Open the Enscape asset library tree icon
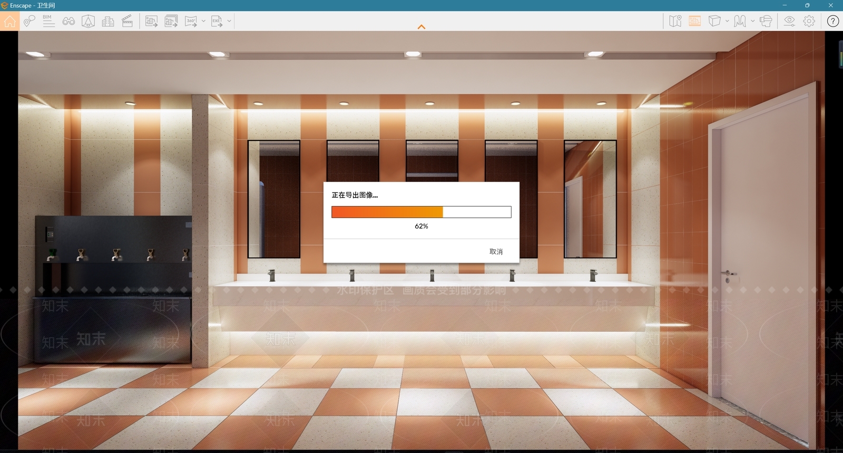The height and width of the screenshot is (453, 843). (x=88, y=21)
